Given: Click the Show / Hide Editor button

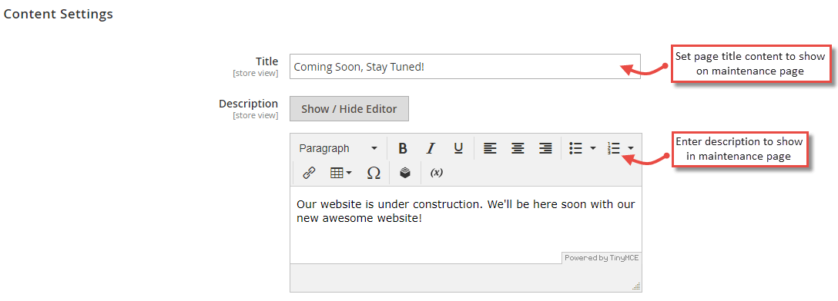Looking at the screenshot, I should coord(349,109).
